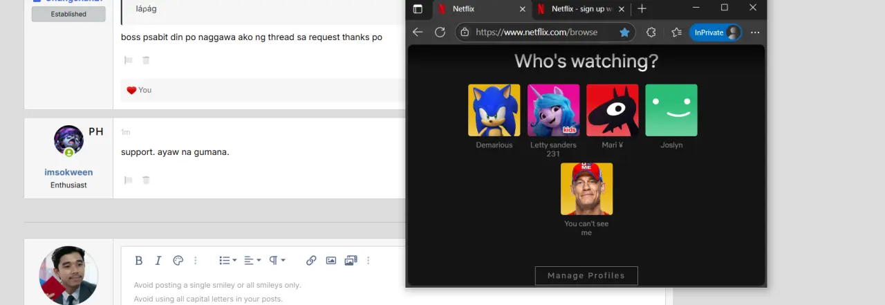Image resolution: width=885 pixels, height=305 pixels.
Task: Expand the paragraph format dropdown in editor
Action: click(277, 261)
